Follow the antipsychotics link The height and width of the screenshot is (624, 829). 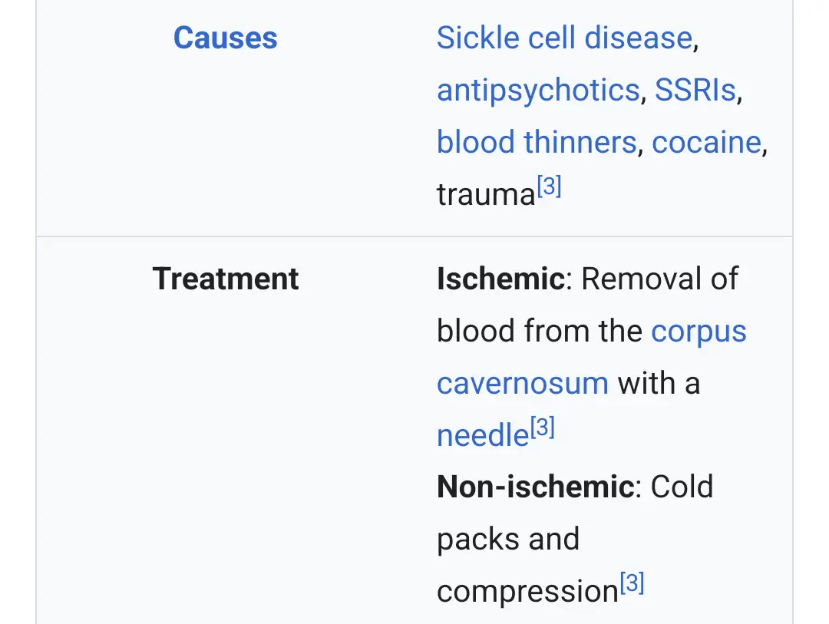point(537,90)
